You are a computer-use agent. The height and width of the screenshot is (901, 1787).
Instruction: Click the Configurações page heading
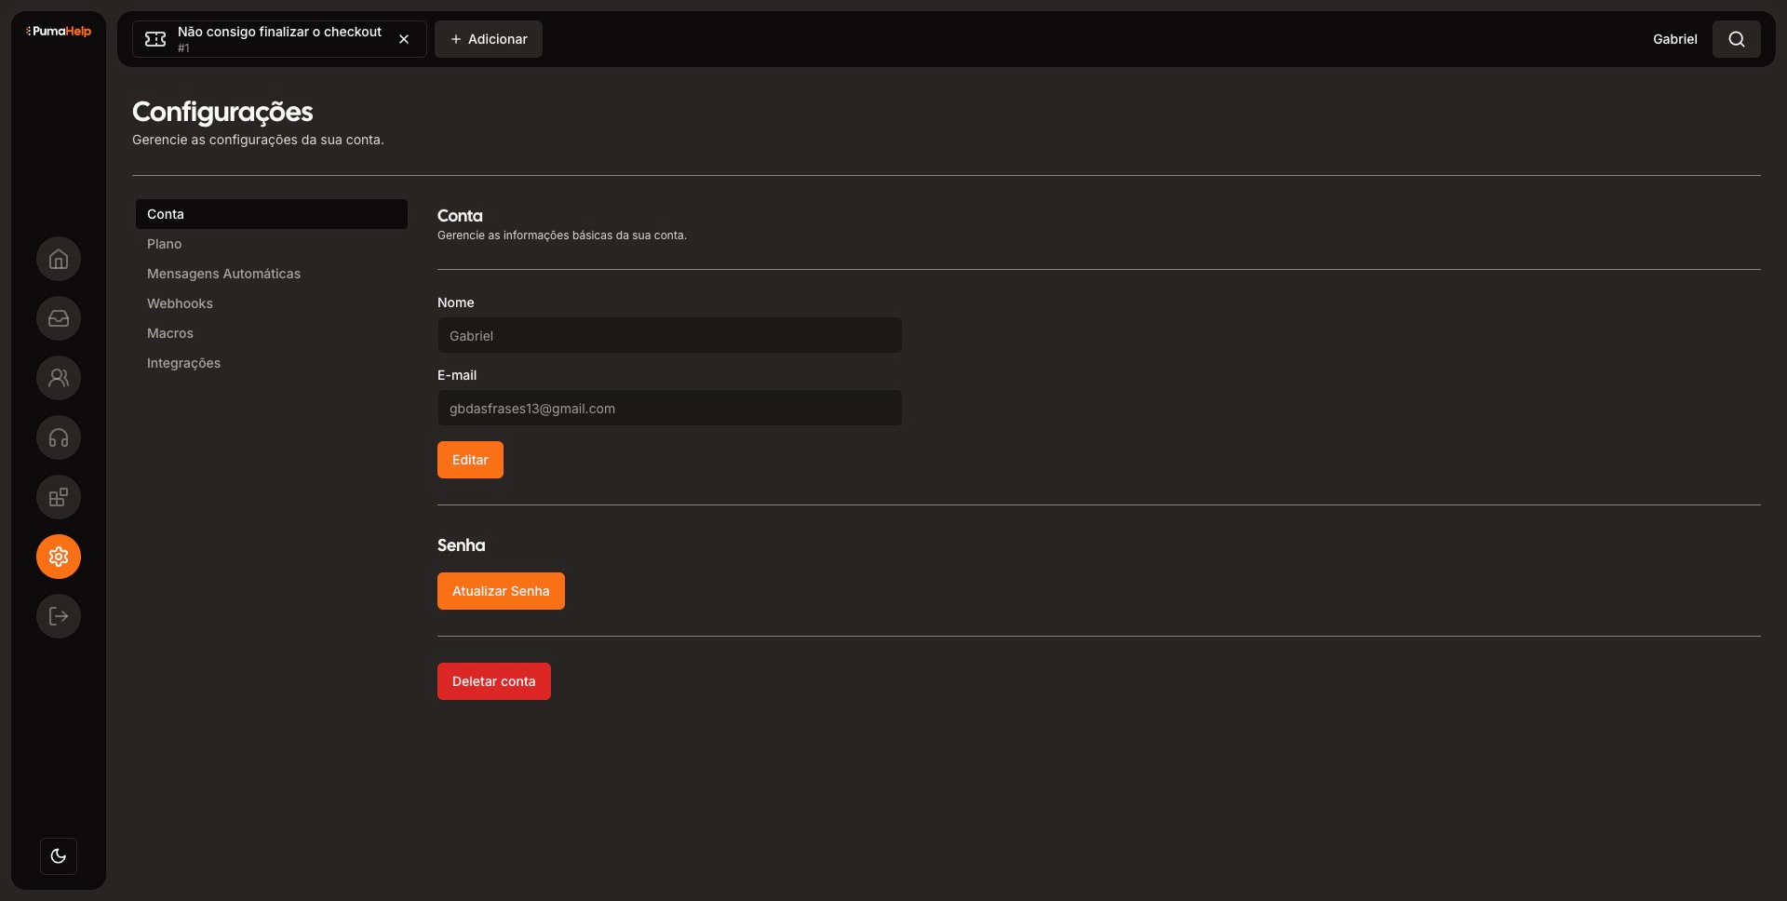pos(222,112)
